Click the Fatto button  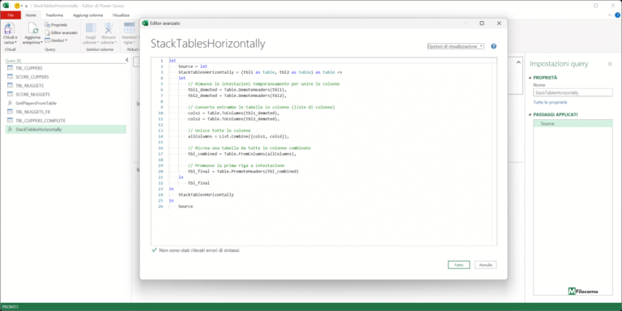pos(459,265)
